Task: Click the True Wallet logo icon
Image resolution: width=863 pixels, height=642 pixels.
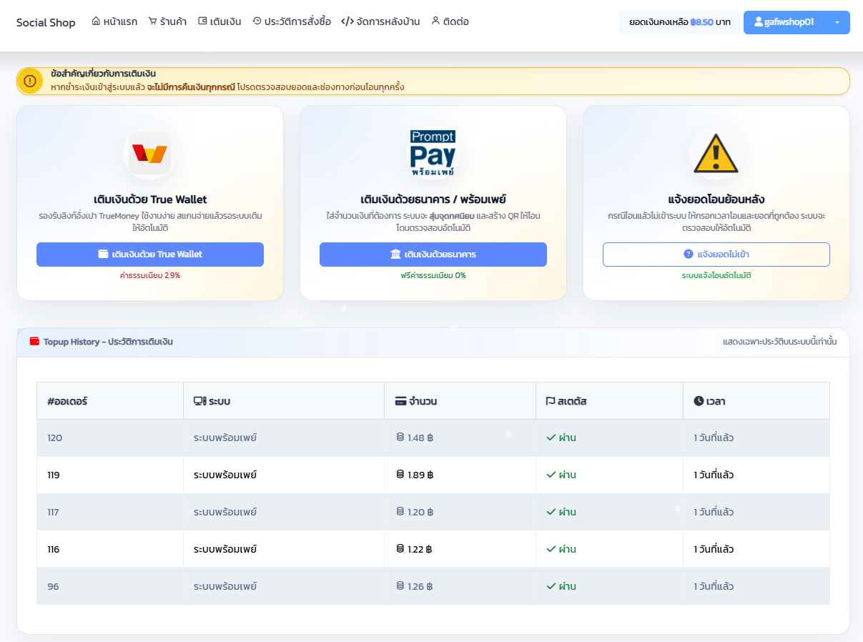Action: coord(149,152)
